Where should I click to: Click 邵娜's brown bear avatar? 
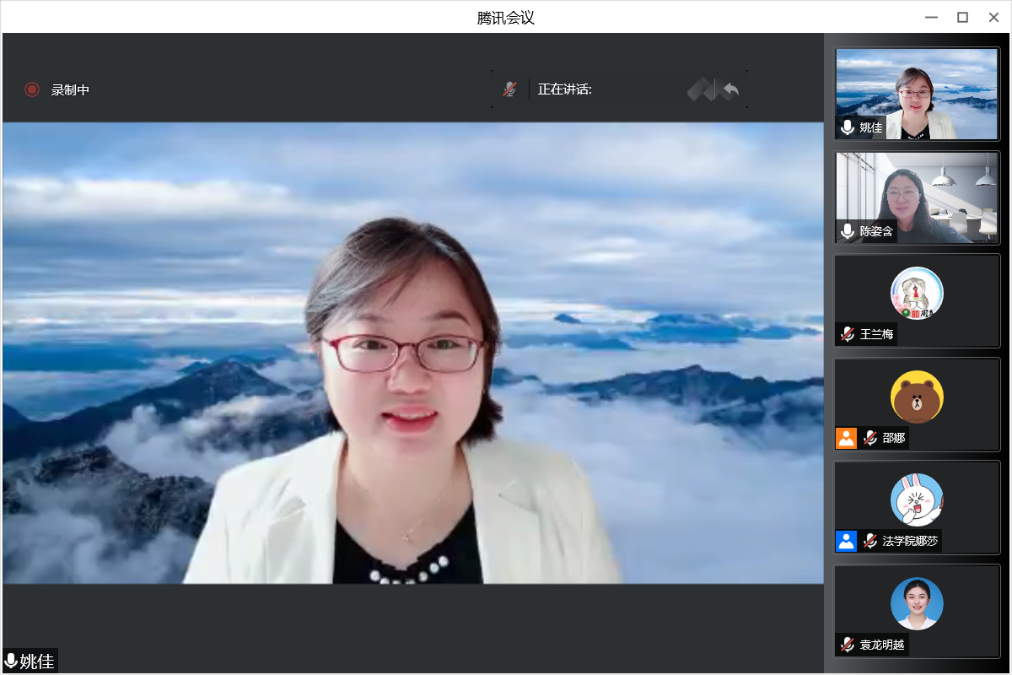click(917, 397)
